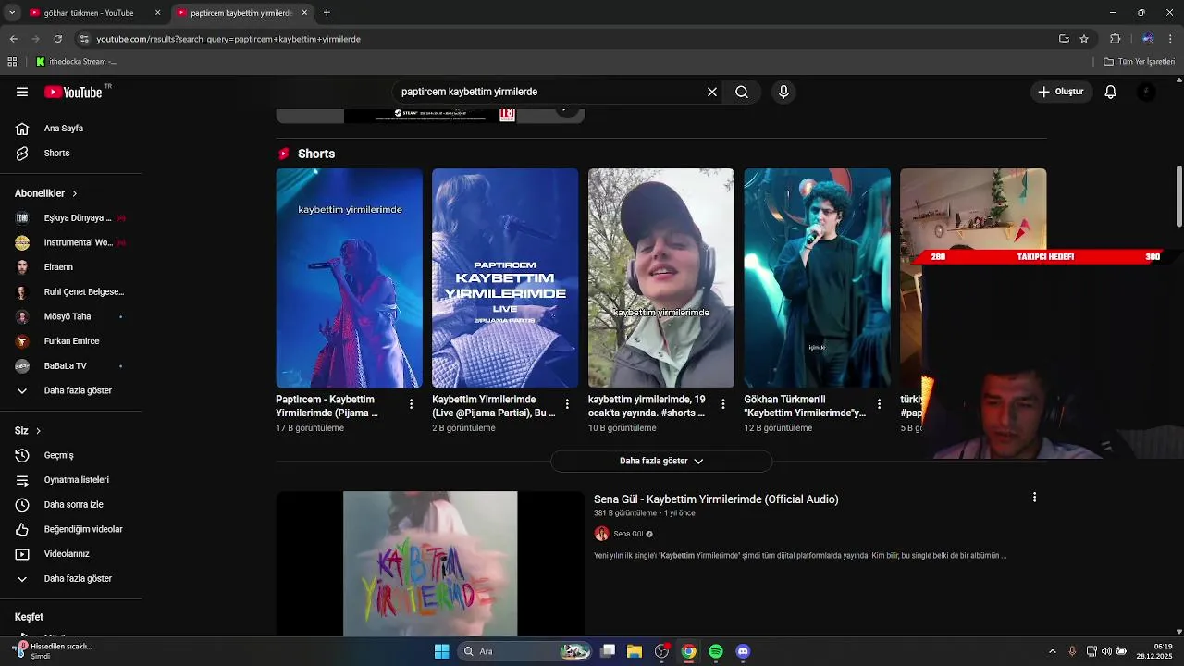The image size is (1184, 666).
Task: Open Daha sonra izle list
Action: [71, 505]
